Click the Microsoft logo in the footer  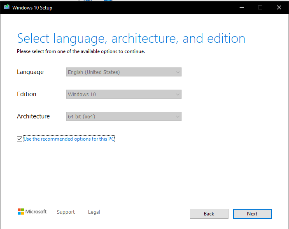pos(32,212)
